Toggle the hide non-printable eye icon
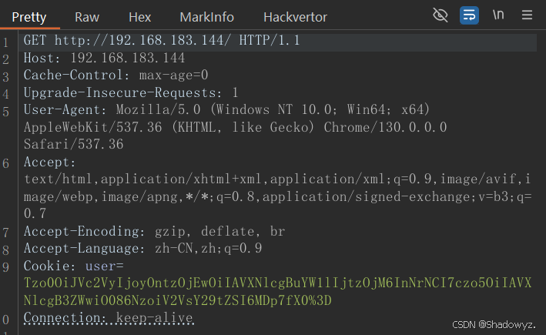The height and width of the screenshot is (335, 546). click(440, 15)
